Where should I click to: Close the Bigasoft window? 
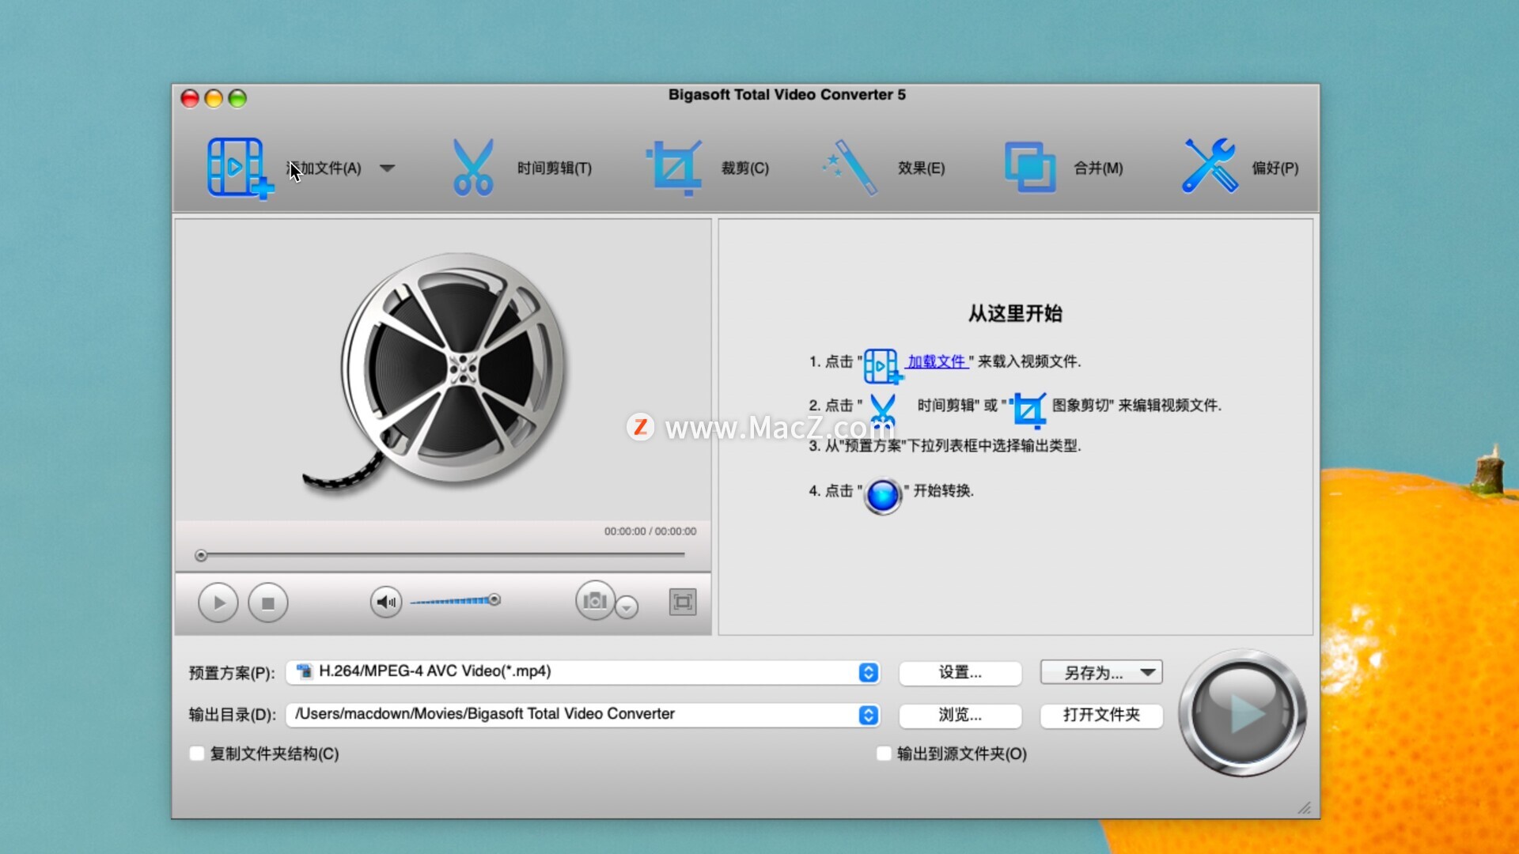[190, 98]
